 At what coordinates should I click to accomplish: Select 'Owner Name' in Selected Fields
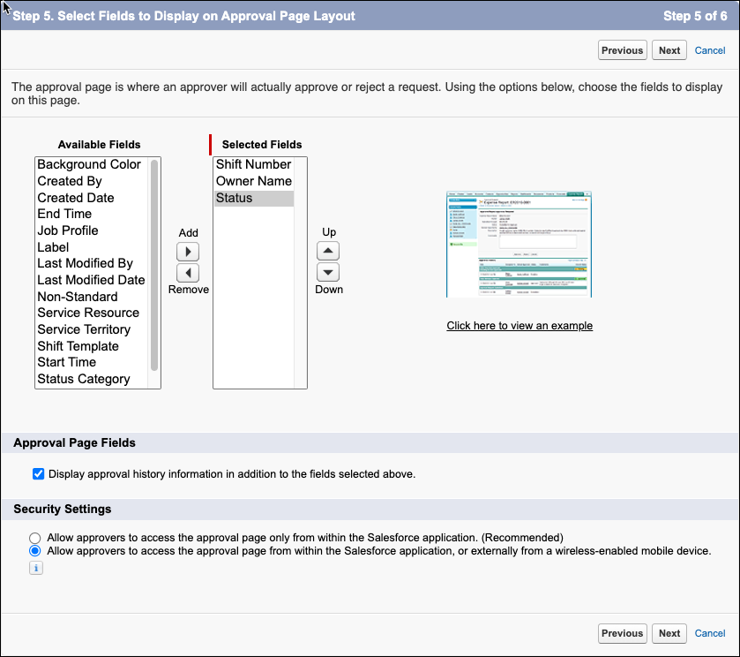[254, 181]
